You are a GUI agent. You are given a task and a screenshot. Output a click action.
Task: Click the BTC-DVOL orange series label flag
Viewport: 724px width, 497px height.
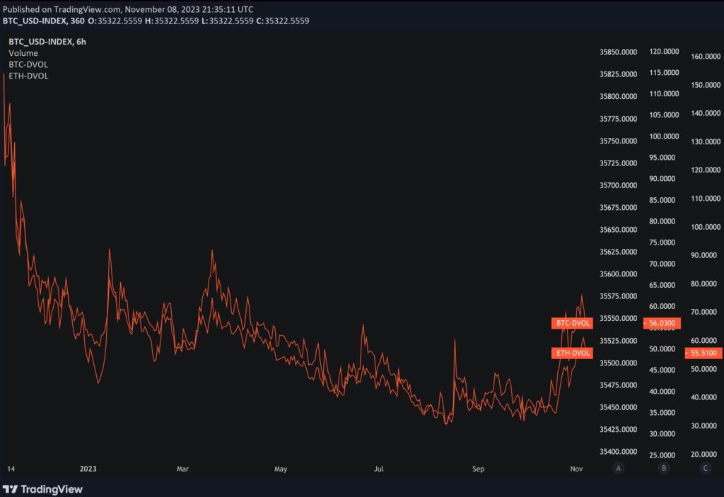572,323
